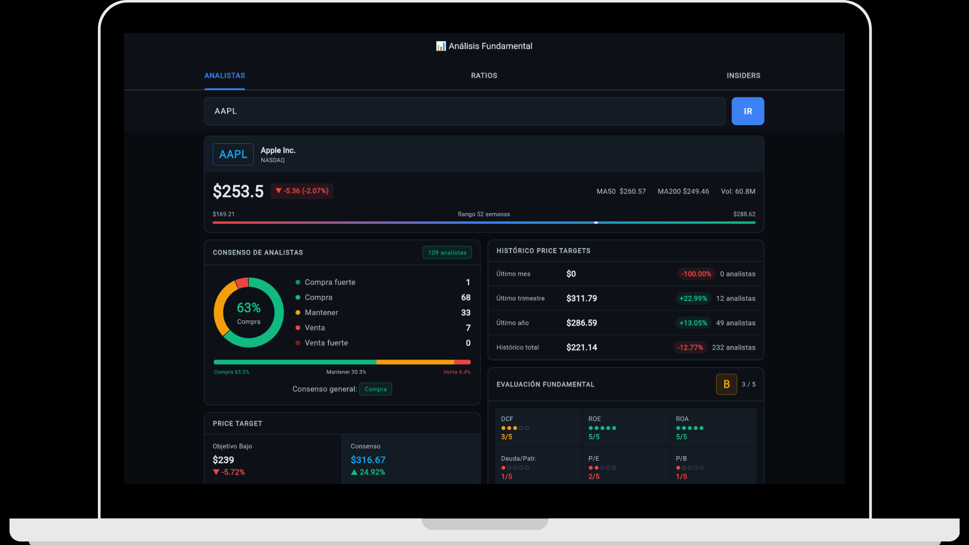Image resolution: width=969 pixels, height=545 pixels.
Task: Click the green Compra fuerte legend dot
Action: click(x=298, y=282)
